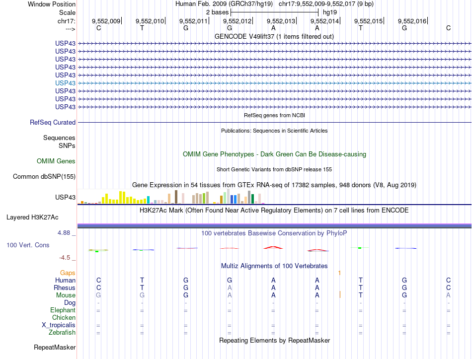Click the Rhesus alignment row label
The width and height of the screenshot is (472, 359).
click(x=65, y=287)
